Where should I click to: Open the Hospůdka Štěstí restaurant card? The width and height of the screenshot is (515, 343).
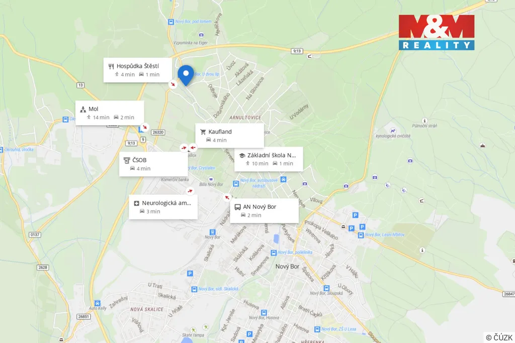pyautogui.click(x=138, y=70)
